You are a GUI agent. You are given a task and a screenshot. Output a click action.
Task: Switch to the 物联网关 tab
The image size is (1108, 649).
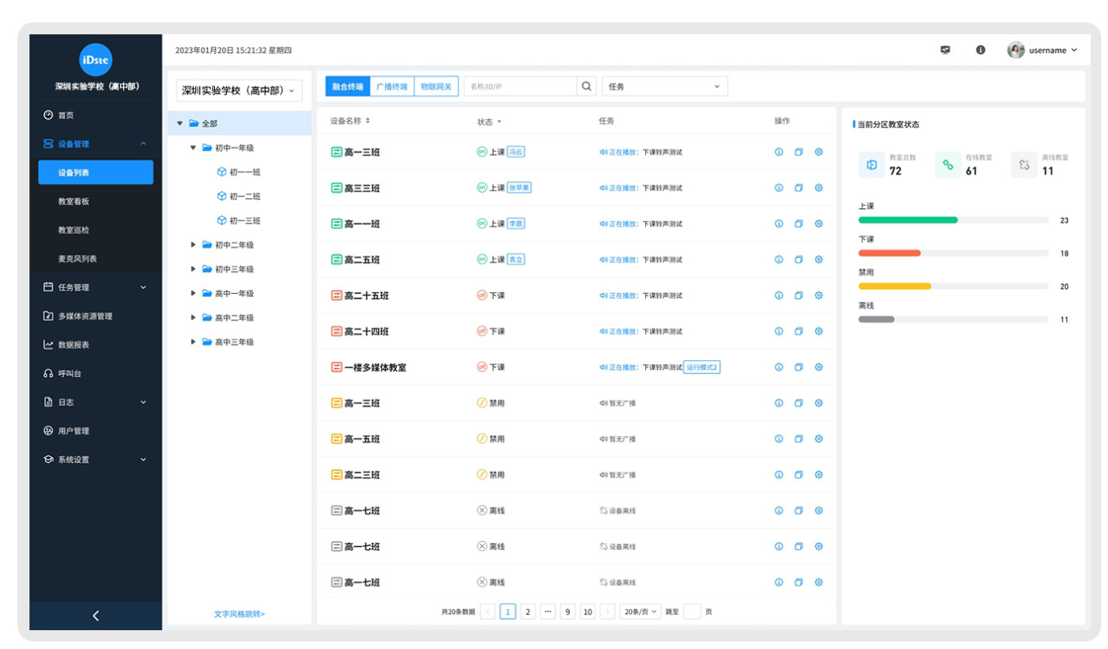click(x=436, y=87)
